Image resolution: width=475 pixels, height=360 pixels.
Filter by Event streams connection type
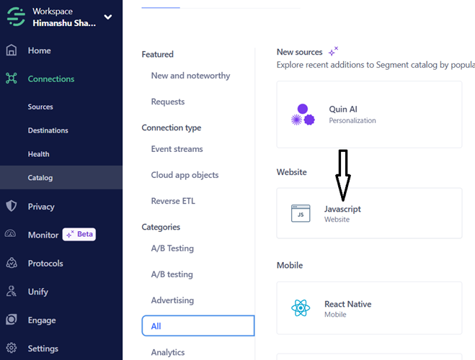click(177, 149)
